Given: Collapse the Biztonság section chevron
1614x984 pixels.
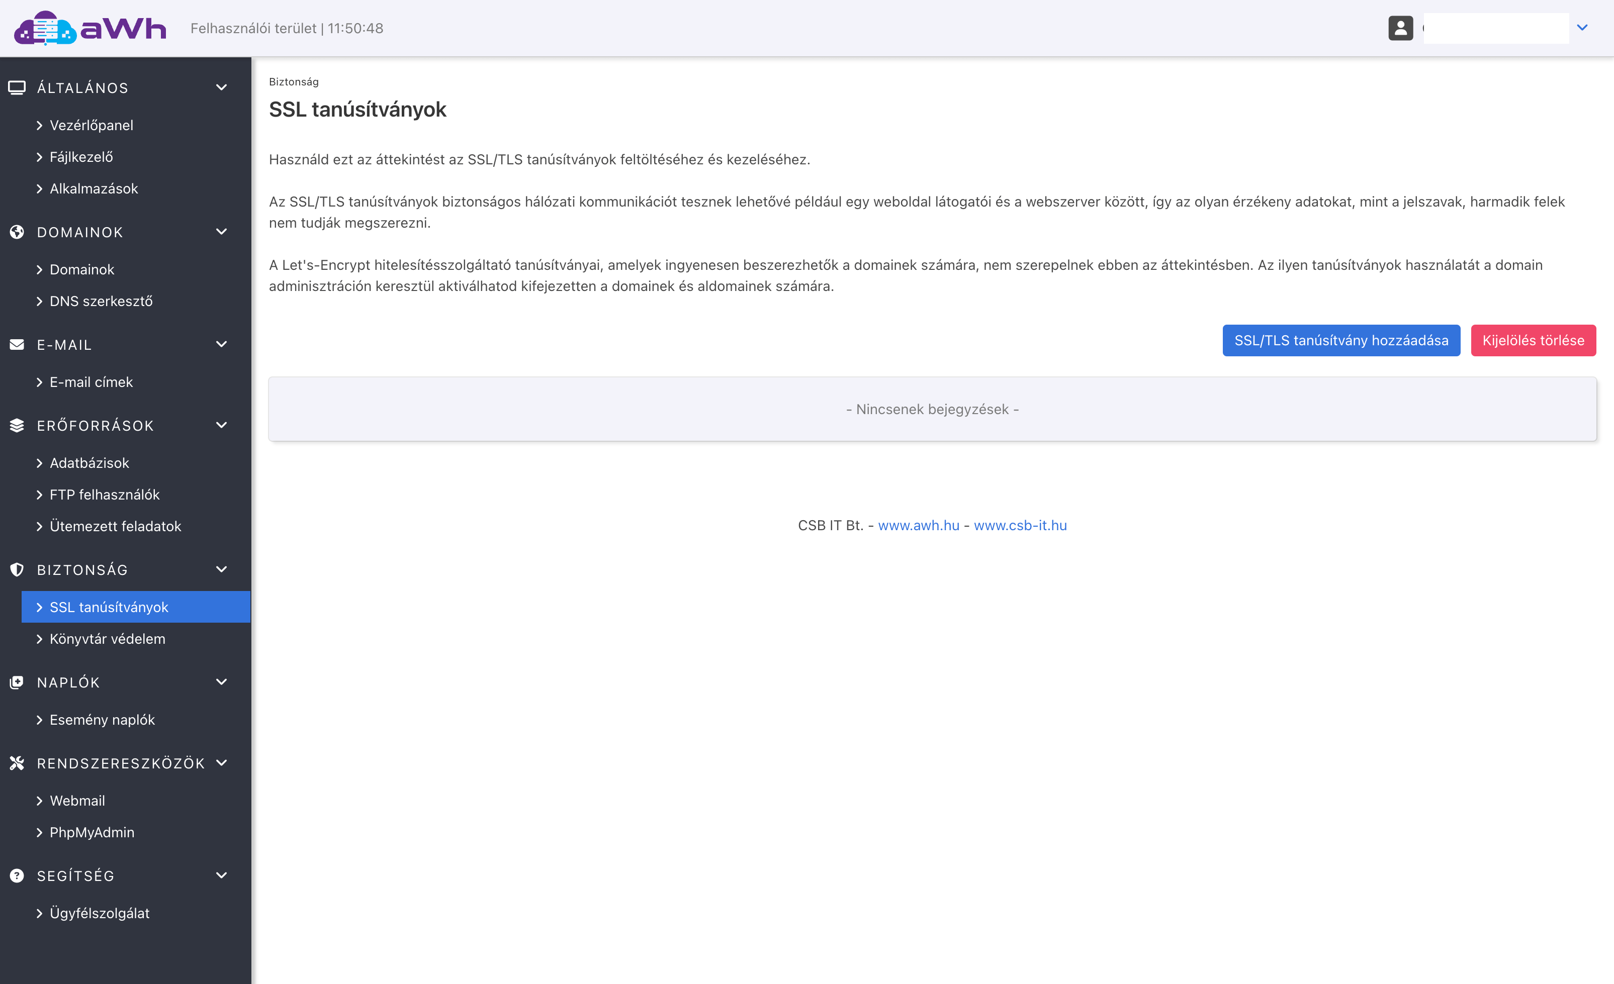Looking at the screenshot, I should point(221,569).
